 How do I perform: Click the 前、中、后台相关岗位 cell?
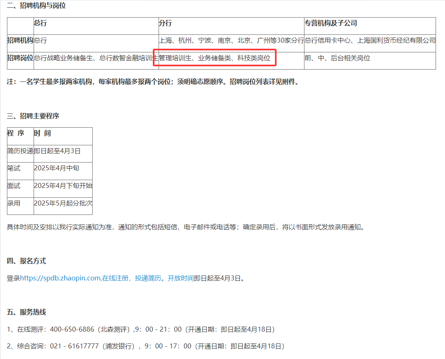point(337,58)
